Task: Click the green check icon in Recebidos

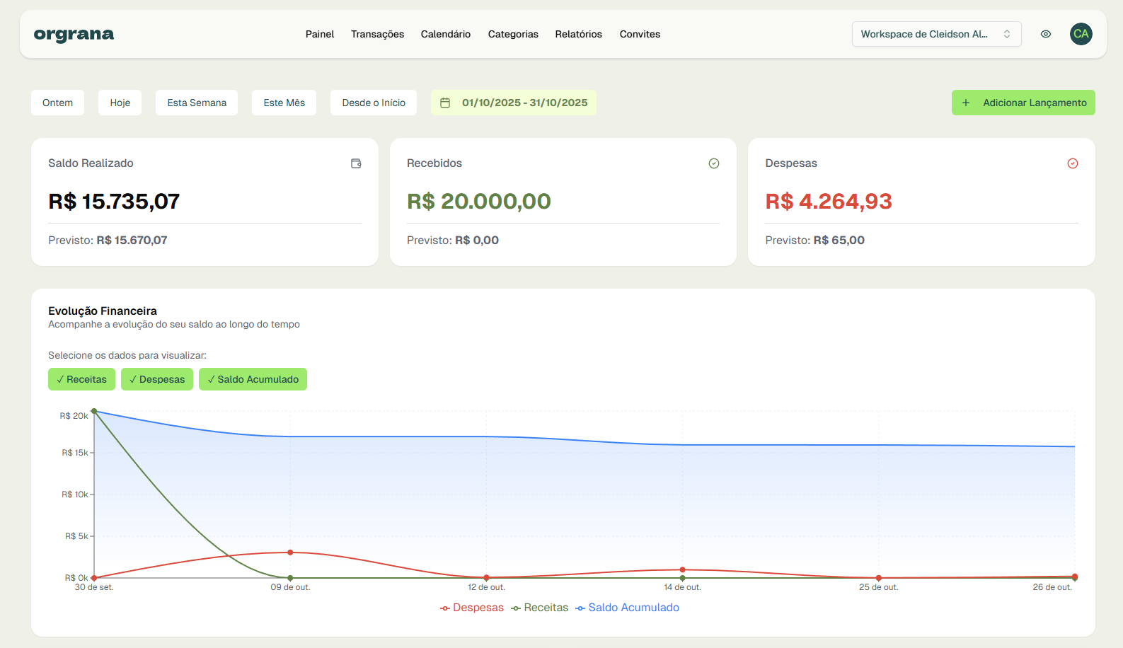Action: (714, 163)
